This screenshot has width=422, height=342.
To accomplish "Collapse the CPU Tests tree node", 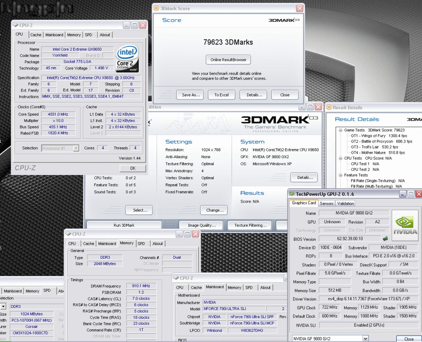I will tap(340, 158).
